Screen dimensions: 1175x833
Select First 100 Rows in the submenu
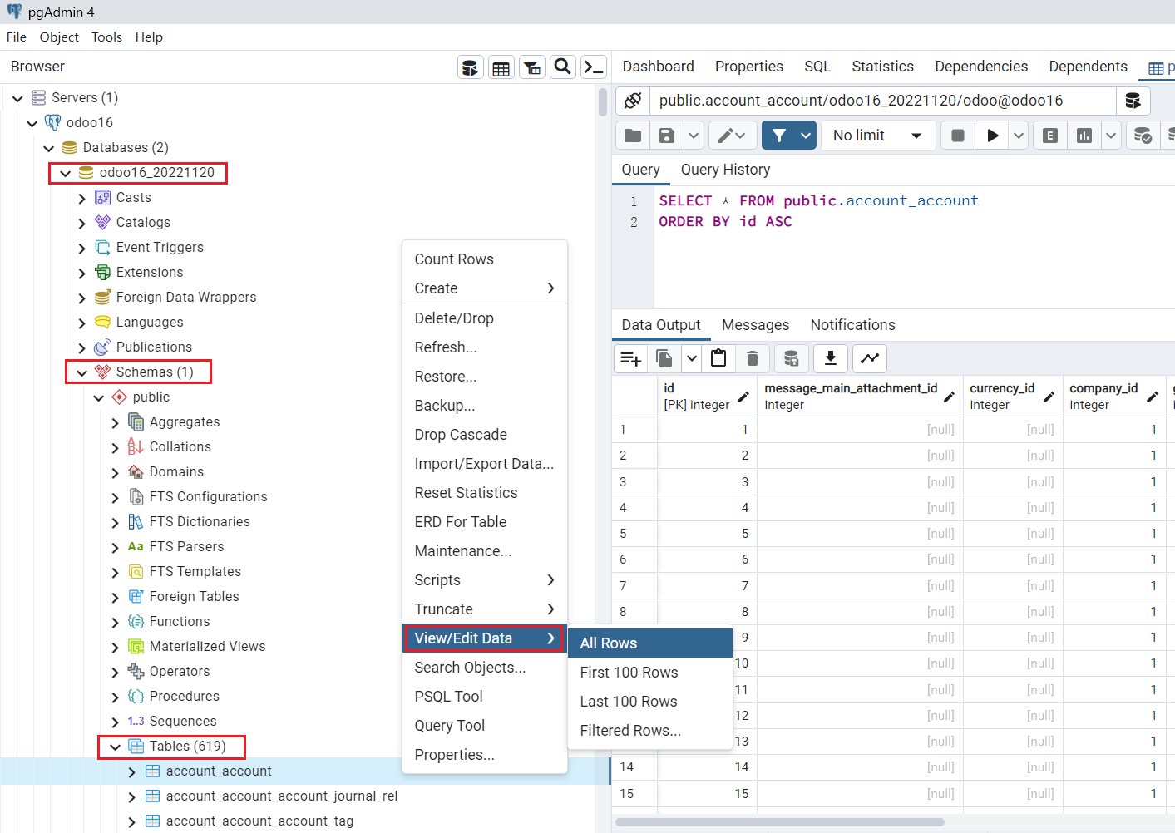pyautogui.click(x=650, y=673)
